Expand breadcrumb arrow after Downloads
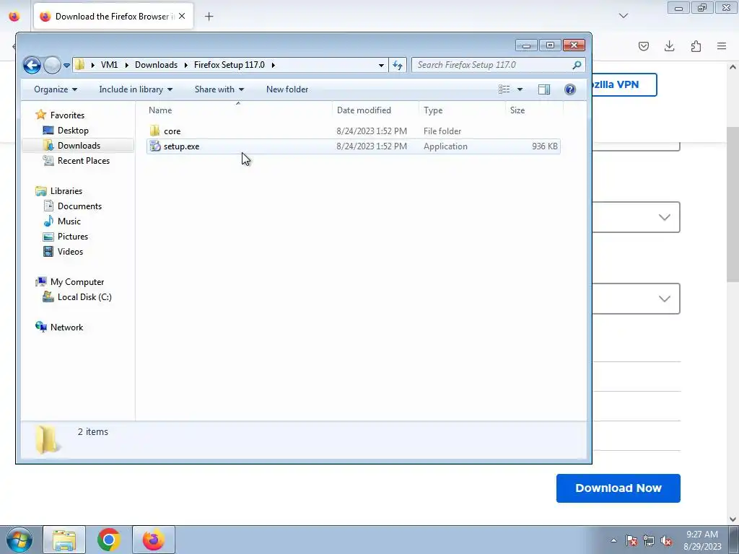Screen dimensions: 739x554 click(x=185, y=65)
